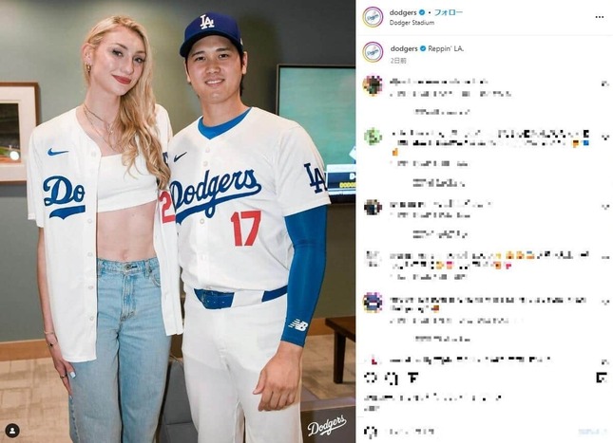Viewport: 613px width, 443px height.
Task: Open the emoji picker beside comment field
Action: (371, 432)
